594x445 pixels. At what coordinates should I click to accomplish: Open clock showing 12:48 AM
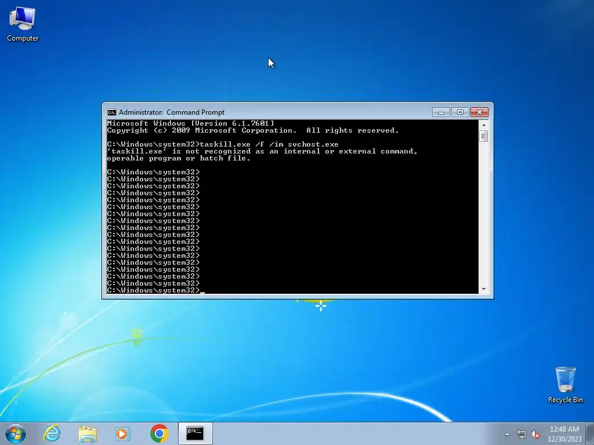[564, 434]
